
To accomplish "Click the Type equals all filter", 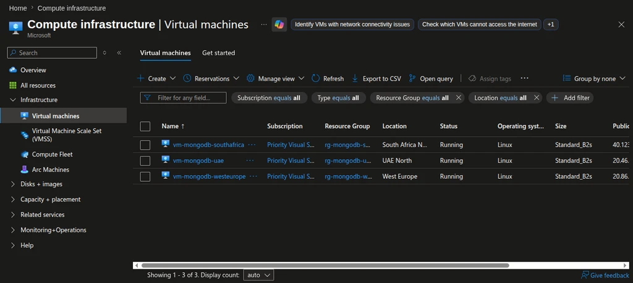I will 338,98.
